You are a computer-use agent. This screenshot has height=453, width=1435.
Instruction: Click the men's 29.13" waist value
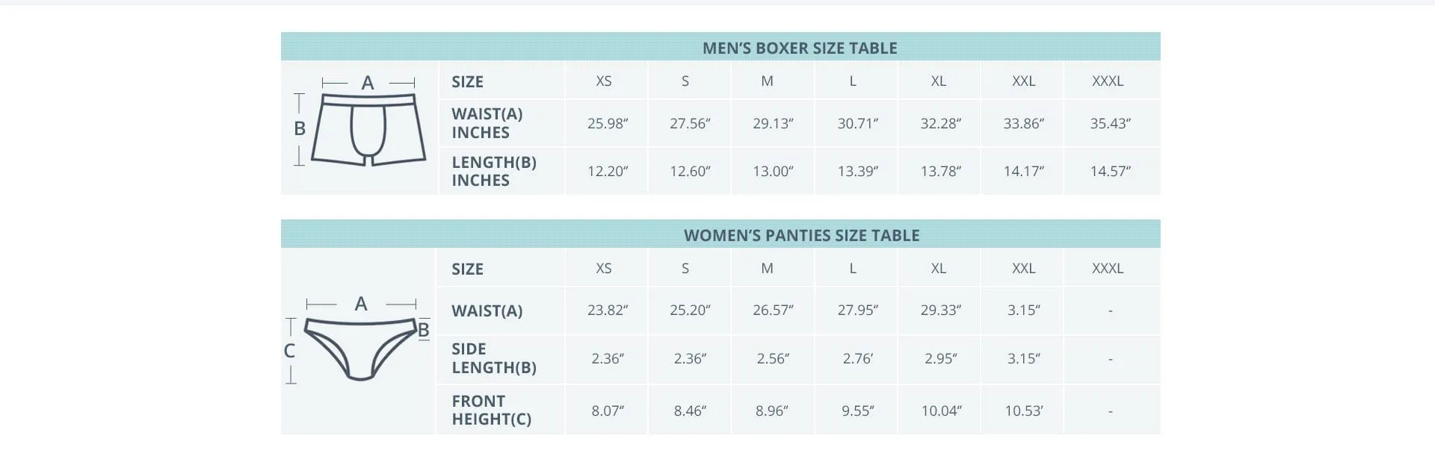(x=773, y=124)
